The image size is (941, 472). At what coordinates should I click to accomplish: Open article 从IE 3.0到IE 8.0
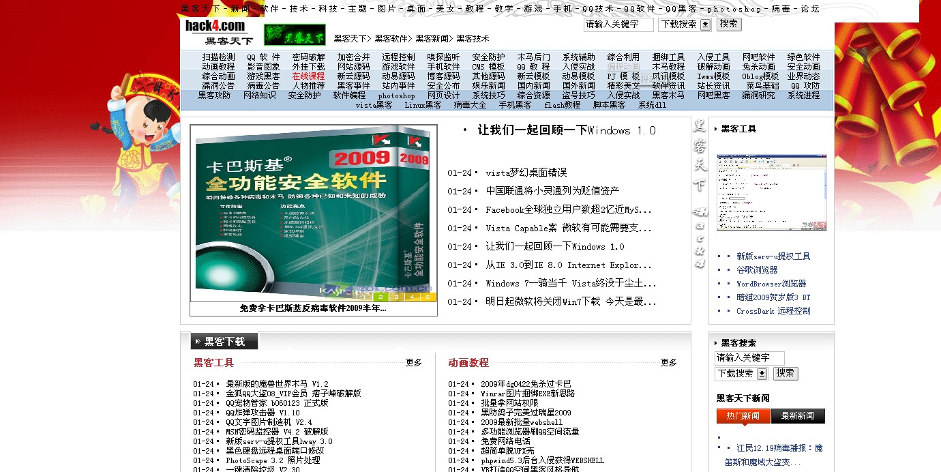click(569, 265)
